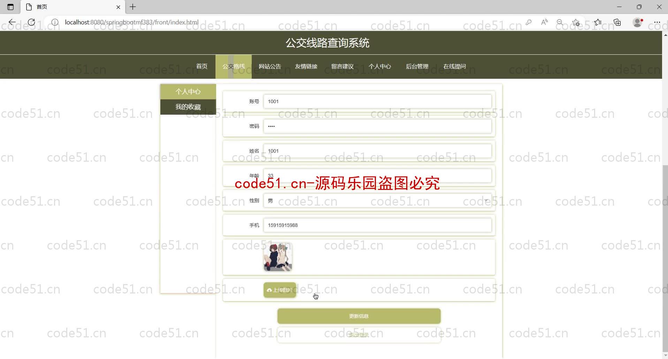The image size is (668, 359).
Task: Go back with the browser back arrow
Action: click(x=12, y=22)
